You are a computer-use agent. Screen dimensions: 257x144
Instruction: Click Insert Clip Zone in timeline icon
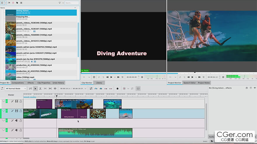pyautogui.click(x=96, y=88)
